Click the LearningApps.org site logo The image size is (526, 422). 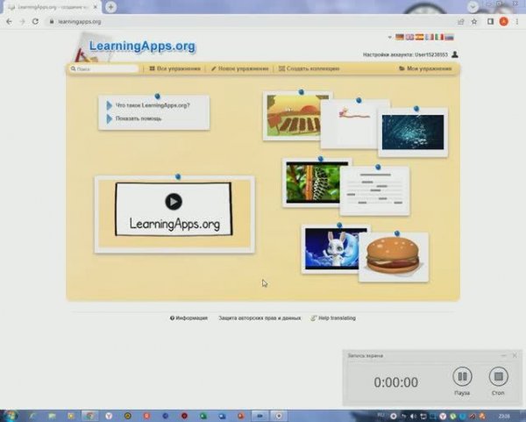click(x=142, y=46)
